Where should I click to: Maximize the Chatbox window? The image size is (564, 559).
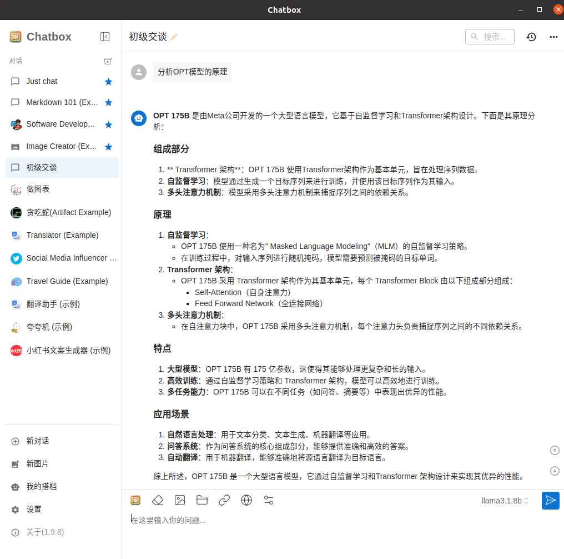[x=539, y=9]
